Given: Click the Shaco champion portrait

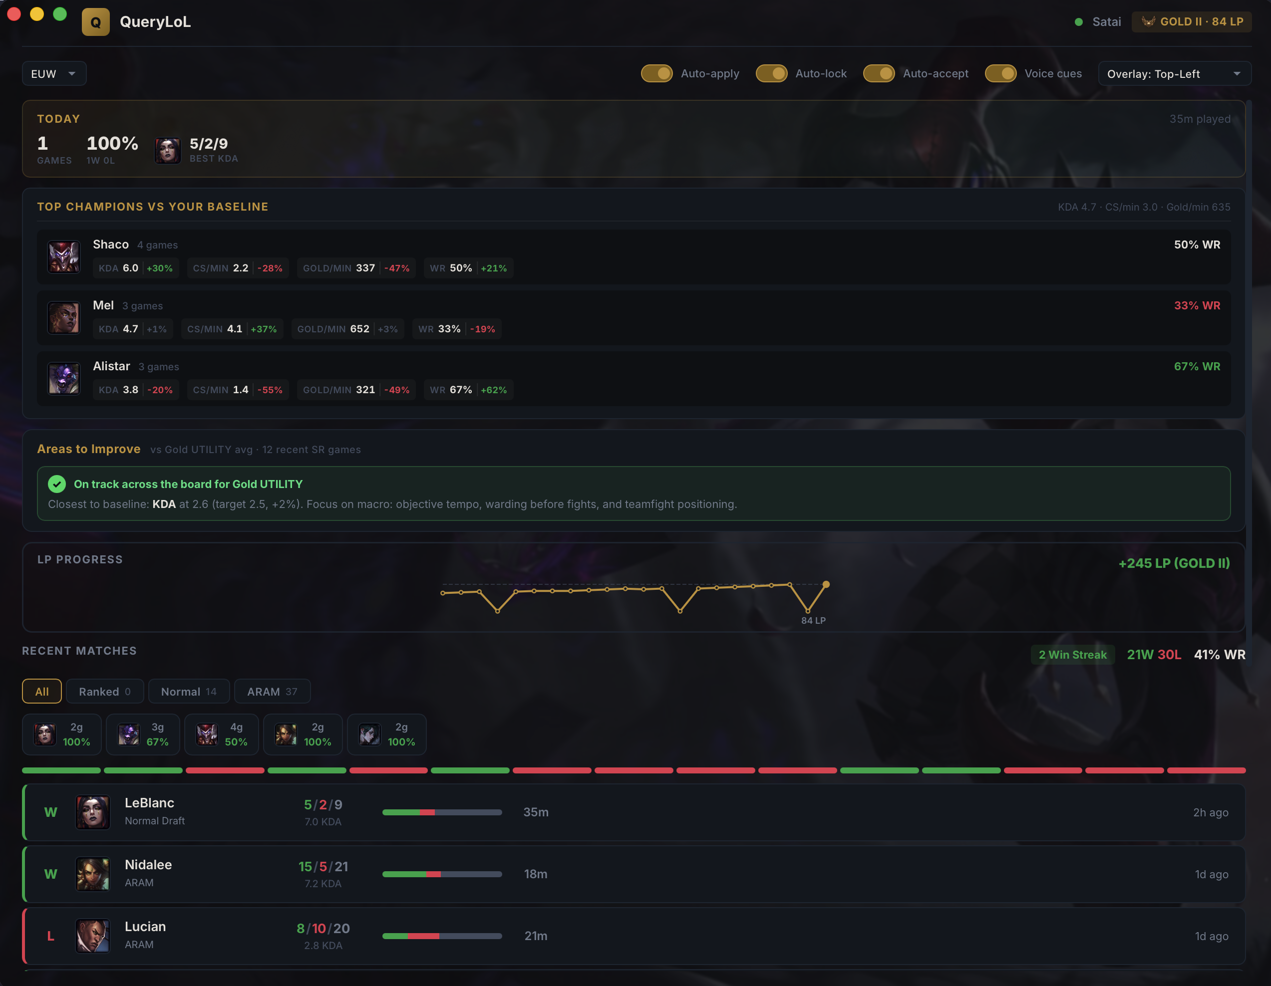Looking at the screenshot, I should [x=63, y=257].
